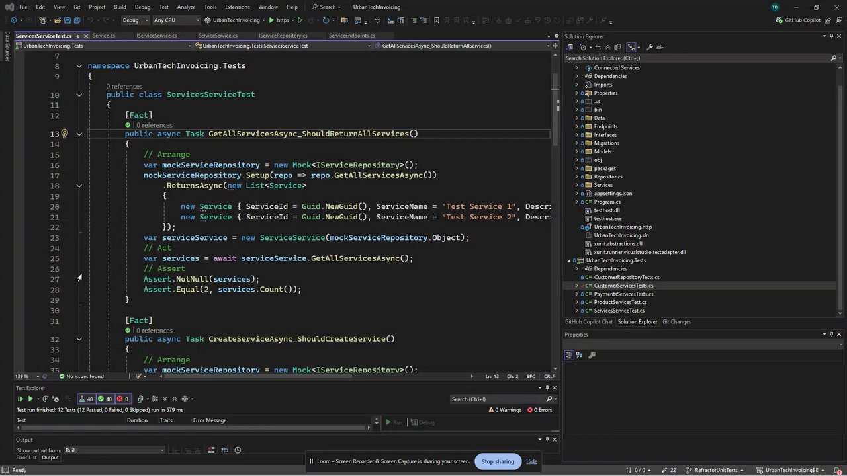Open PaymentsServicesTests.cs in Solution Explorer
847x476 pixels.
pos(623,294)
